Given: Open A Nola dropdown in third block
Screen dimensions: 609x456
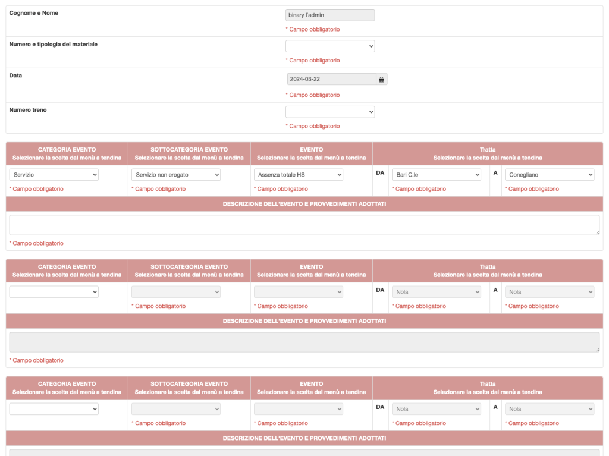Looking at the screenshot, I should (550, 409).
